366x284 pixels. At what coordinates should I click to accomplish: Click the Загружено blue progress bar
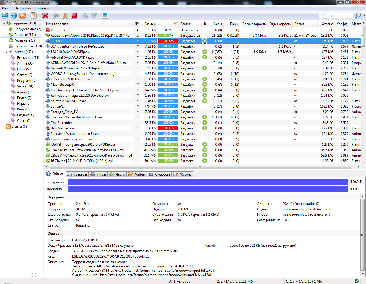tap(208, 182)
